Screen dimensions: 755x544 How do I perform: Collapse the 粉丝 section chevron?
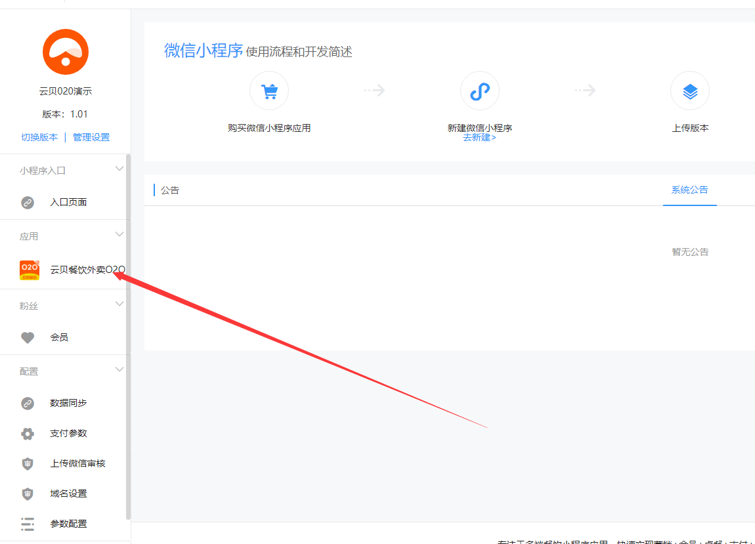pos(119,304)
